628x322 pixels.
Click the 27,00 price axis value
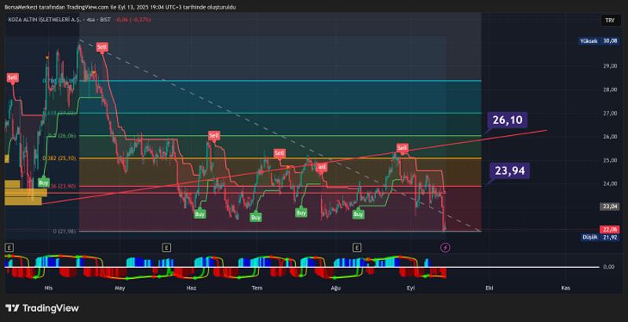611,113
